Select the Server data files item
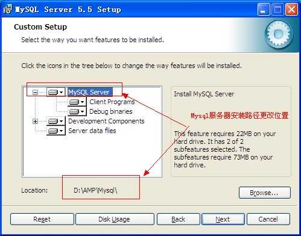 92,131
